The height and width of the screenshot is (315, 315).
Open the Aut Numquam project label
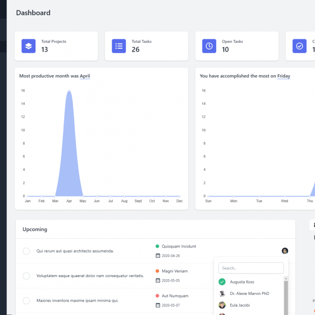(x=175, y=296)
